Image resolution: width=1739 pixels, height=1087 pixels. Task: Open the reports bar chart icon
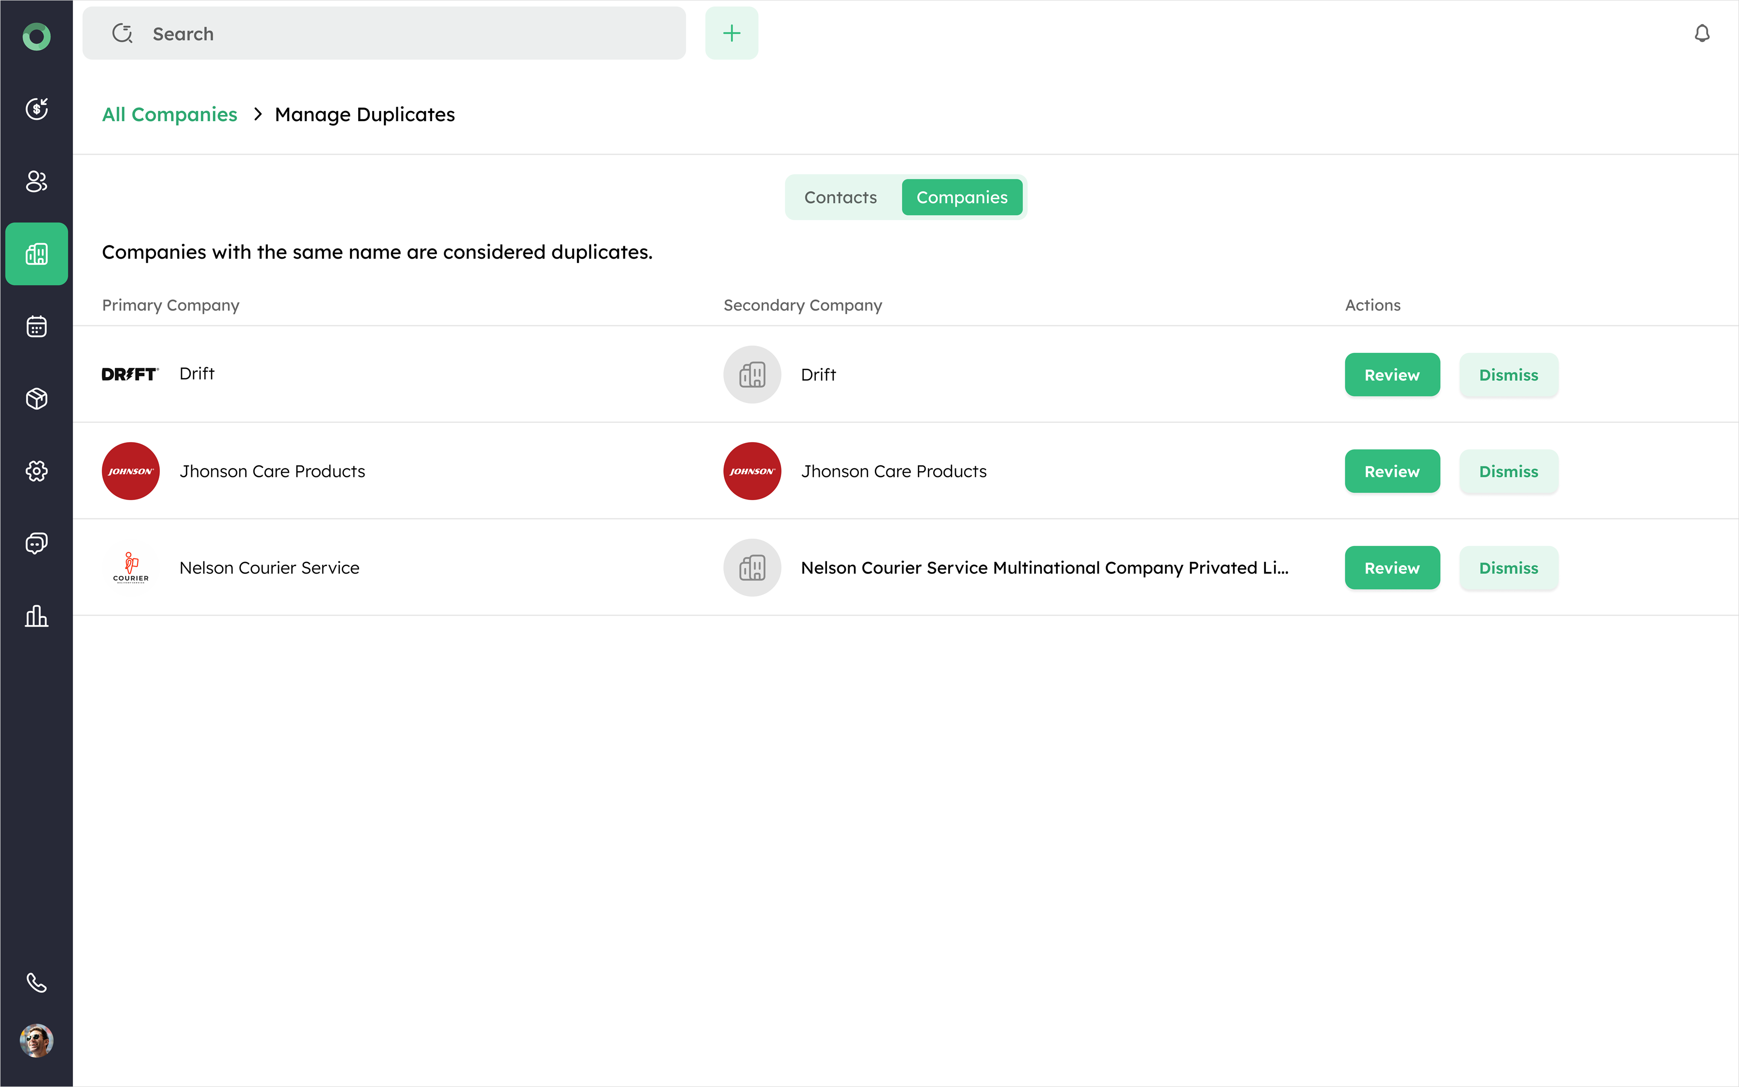[36, 616]
